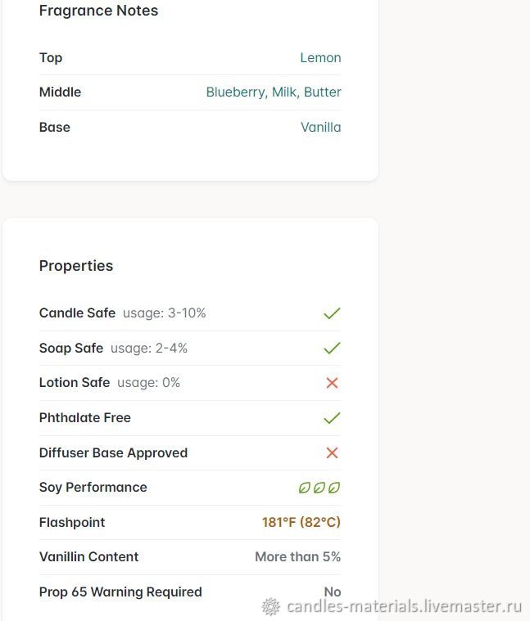Click the Phthalate Free green checkmark icon
Viewport: 530px width, 621px height.
pyautogui.click(x=333, y=418)
